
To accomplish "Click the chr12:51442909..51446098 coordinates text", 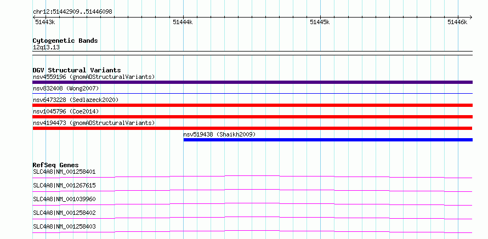I will click(x=72, y=12).
